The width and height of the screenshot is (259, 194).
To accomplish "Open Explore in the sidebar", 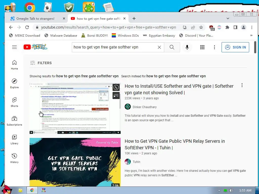I will click(14, 84).
